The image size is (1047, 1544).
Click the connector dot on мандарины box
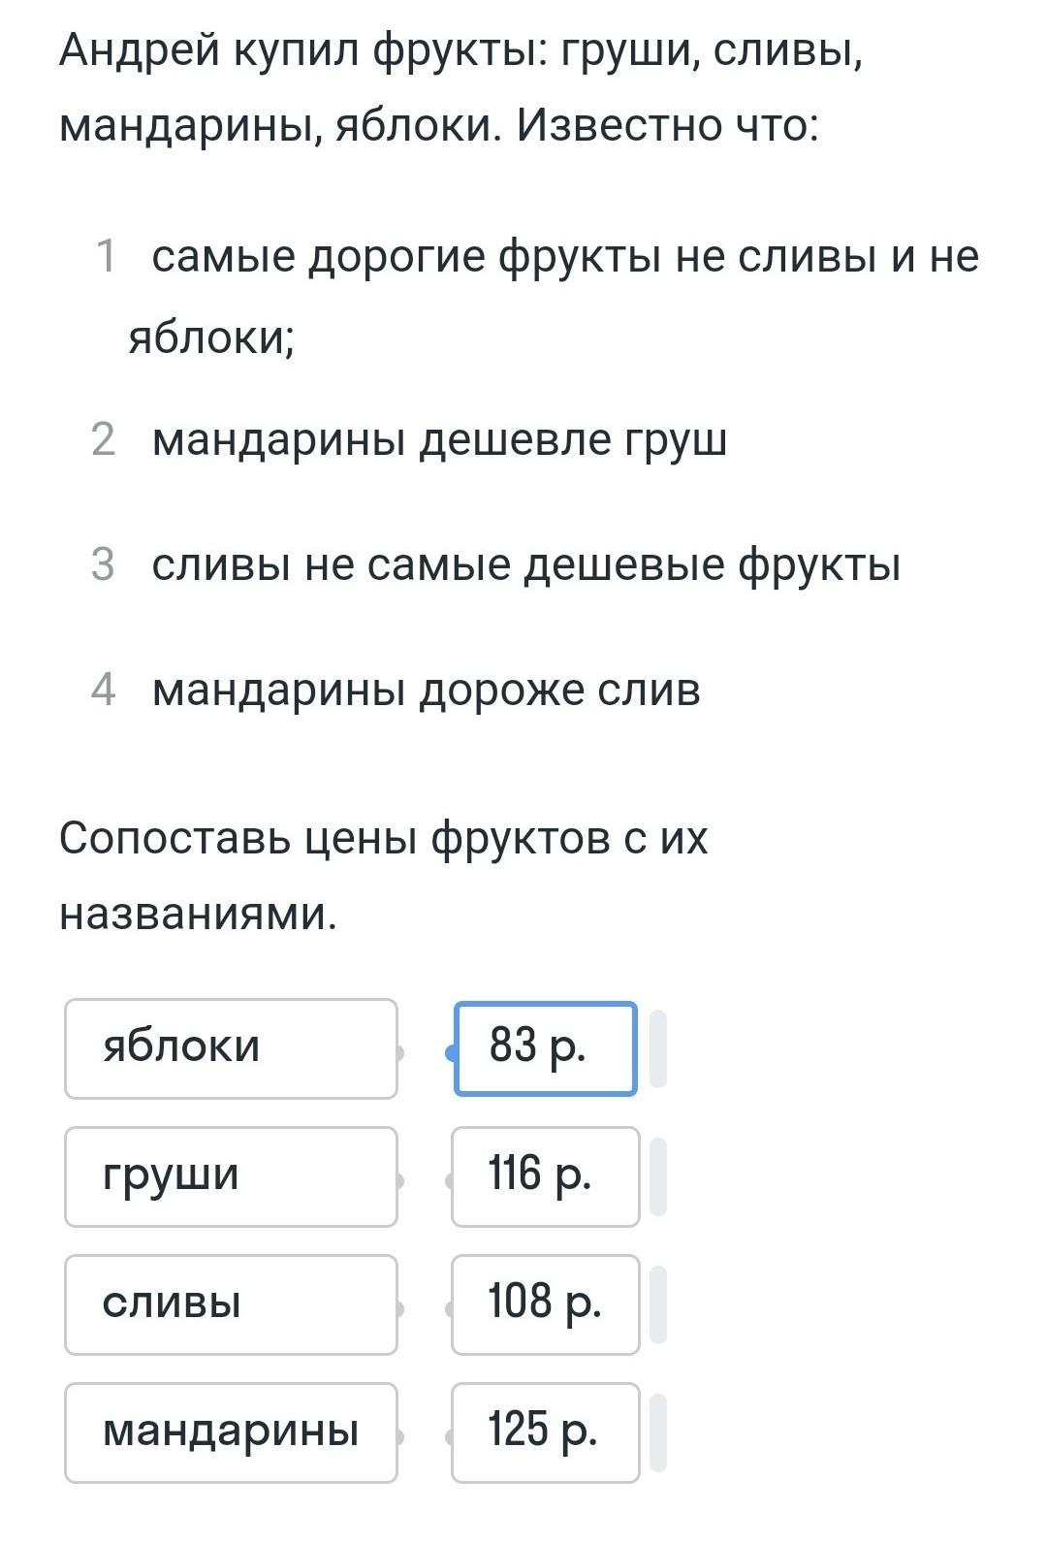398,1436
